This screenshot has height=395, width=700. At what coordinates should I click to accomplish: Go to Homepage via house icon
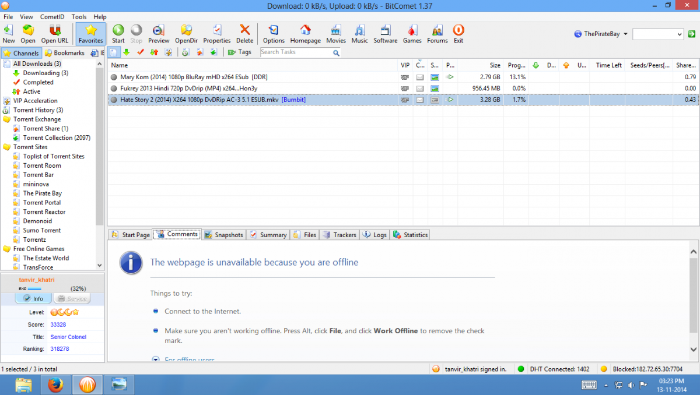pyautogui.click(x=306, y=34)
